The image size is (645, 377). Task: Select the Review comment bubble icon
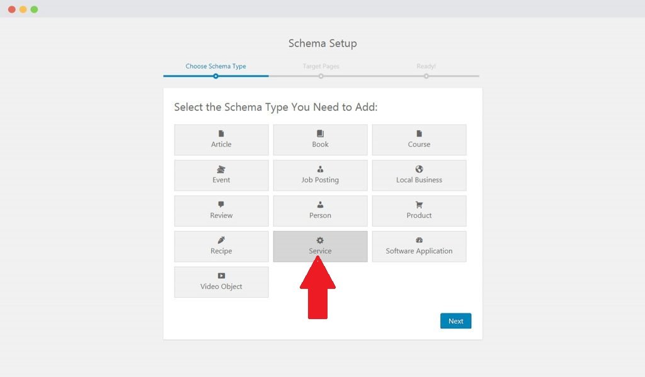pyautogui.click(x=221, y=205)
